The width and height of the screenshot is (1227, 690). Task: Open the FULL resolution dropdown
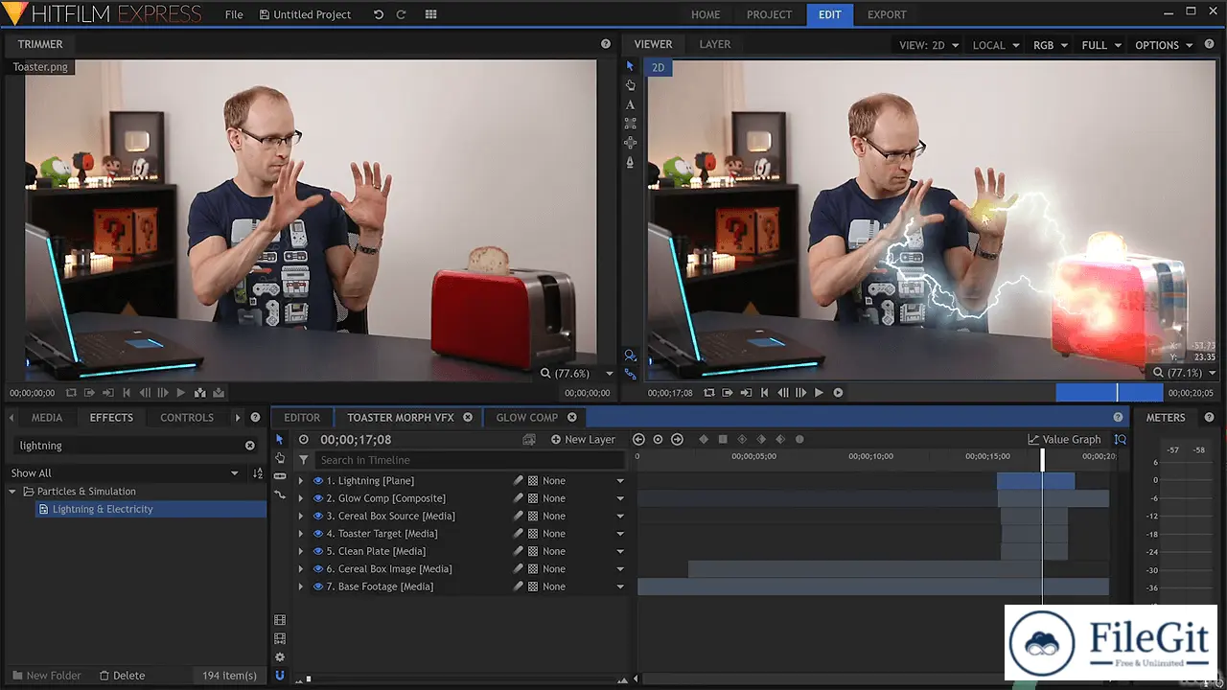coord(1100,45)
